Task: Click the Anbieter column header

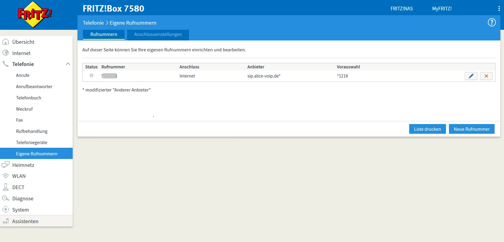Action: (256, 67)
